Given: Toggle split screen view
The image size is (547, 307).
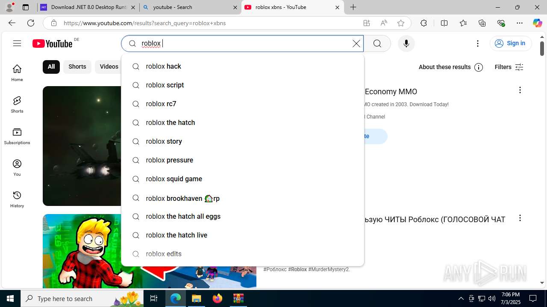Looking at the screenshot, I should (x=444, y=23).
